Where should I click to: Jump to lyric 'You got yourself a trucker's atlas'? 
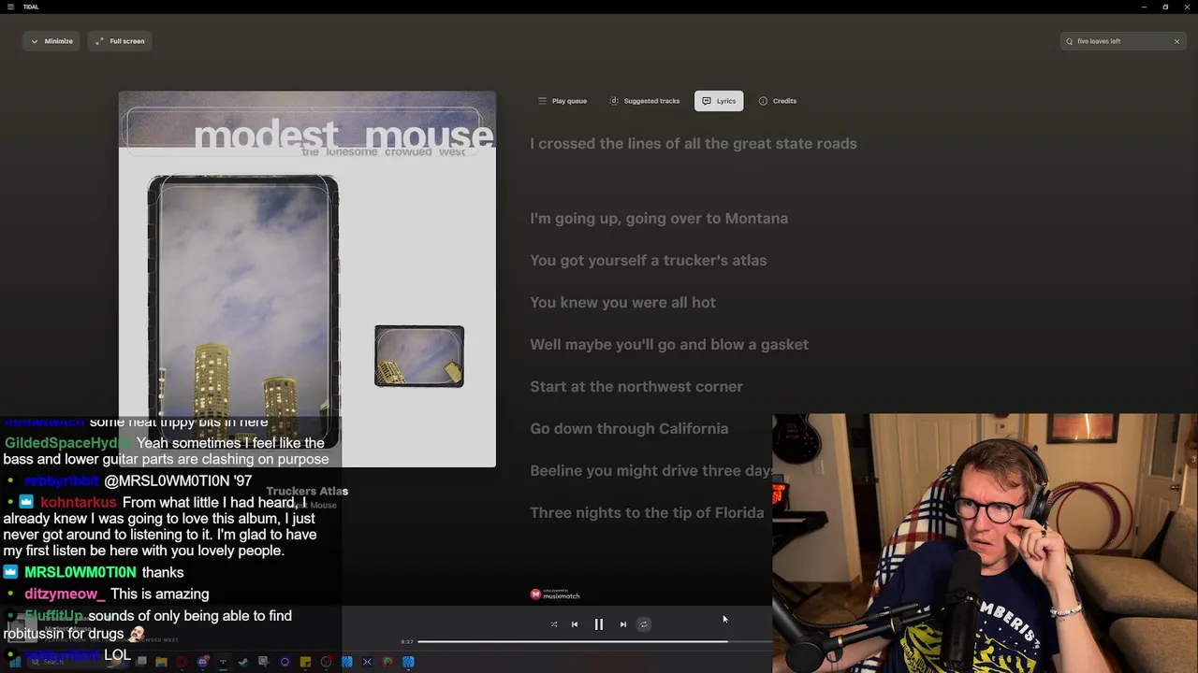click(x=649, y=261)
